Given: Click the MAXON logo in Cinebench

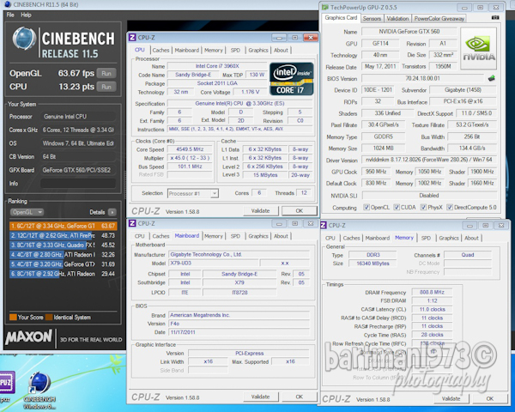Looking at the screenshot, I should point(29,337).
